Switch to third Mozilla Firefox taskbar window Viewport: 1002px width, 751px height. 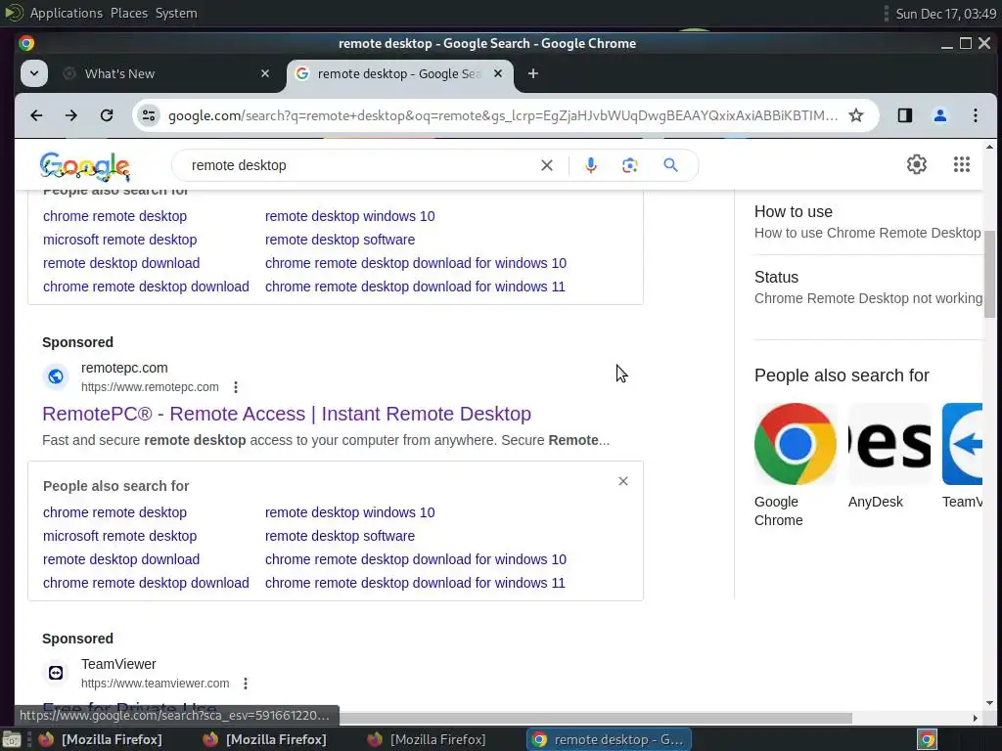click(428, 739)
